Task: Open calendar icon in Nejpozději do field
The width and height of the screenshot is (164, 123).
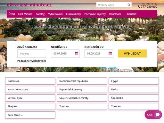Action: coord(110,53)
